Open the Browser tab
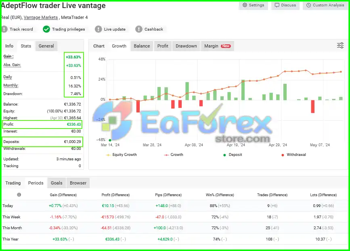Image resolution: width=350 pixels, height=251 pixels. [78, 183]
